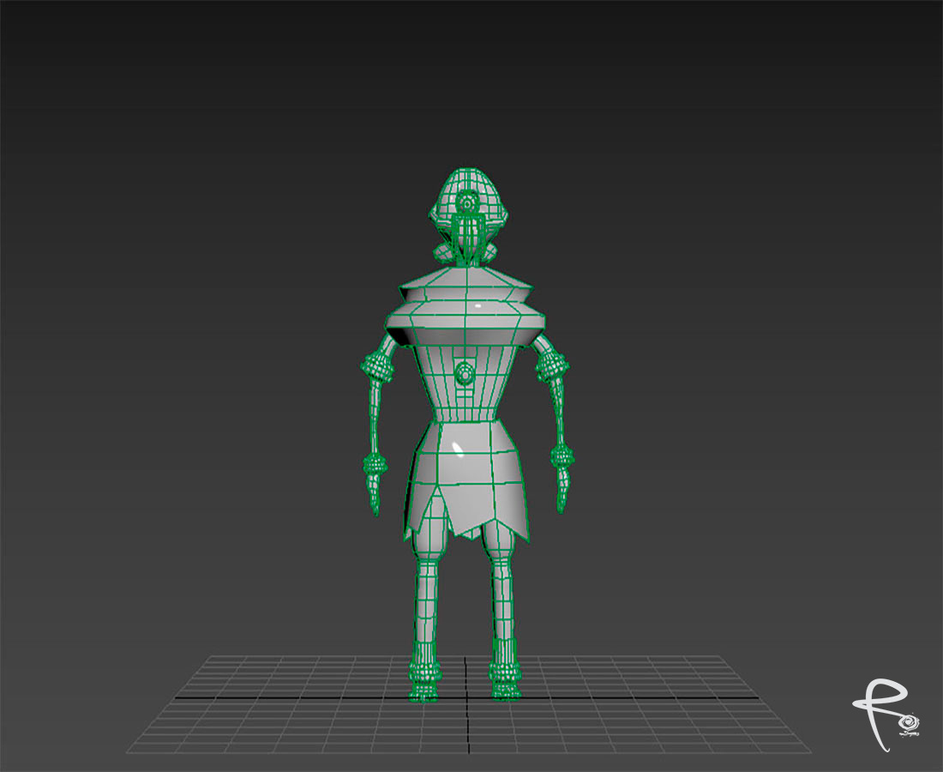Image resolution: width=943 pixels, height=772 pixels.
Task: Click the circular emblem on the head
Action: [466, 202]
